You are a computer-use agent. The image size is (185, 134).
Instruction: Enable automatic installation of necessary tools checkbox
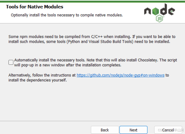11,62
